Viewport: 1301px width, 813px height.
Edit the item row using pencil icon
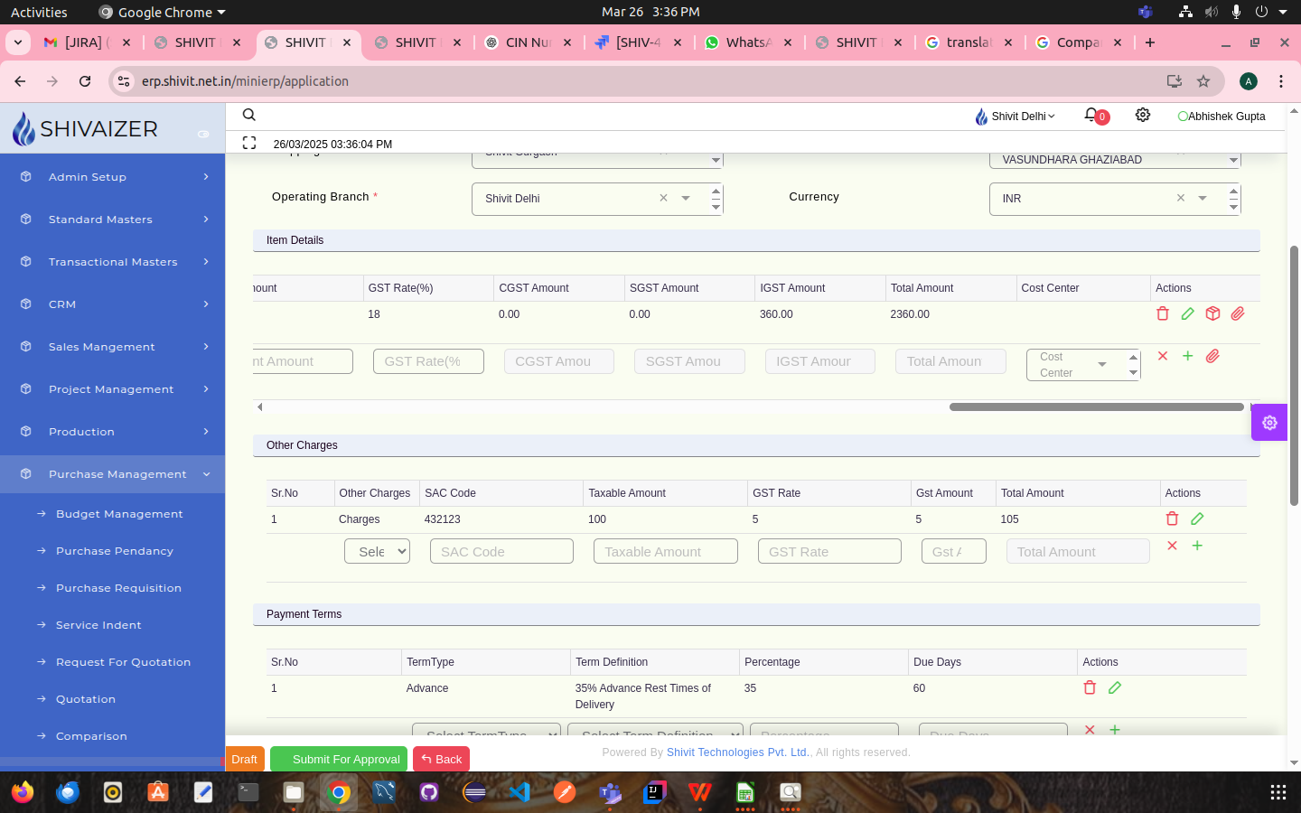[1188, 313]
